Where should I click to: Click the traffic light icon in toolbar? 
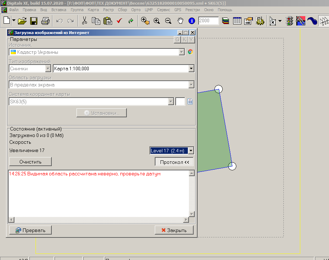(289, 21)
